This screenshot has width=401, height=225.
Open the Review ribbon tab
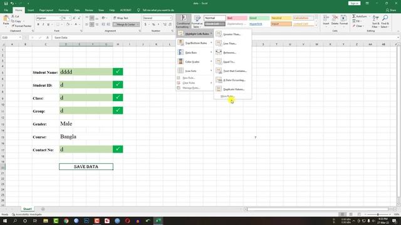tap(89, 10)
